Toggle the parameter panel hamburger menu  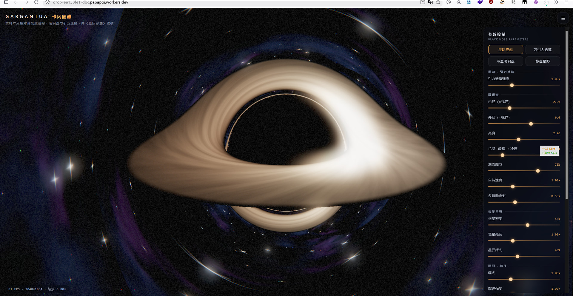pyautogui.click(x=563, y=18)
